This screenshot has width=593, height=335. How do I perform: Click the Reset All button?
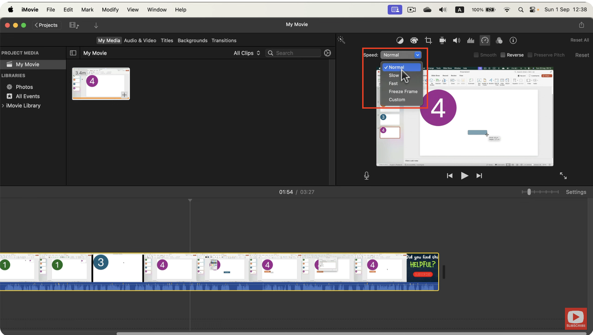click(579, 40)
